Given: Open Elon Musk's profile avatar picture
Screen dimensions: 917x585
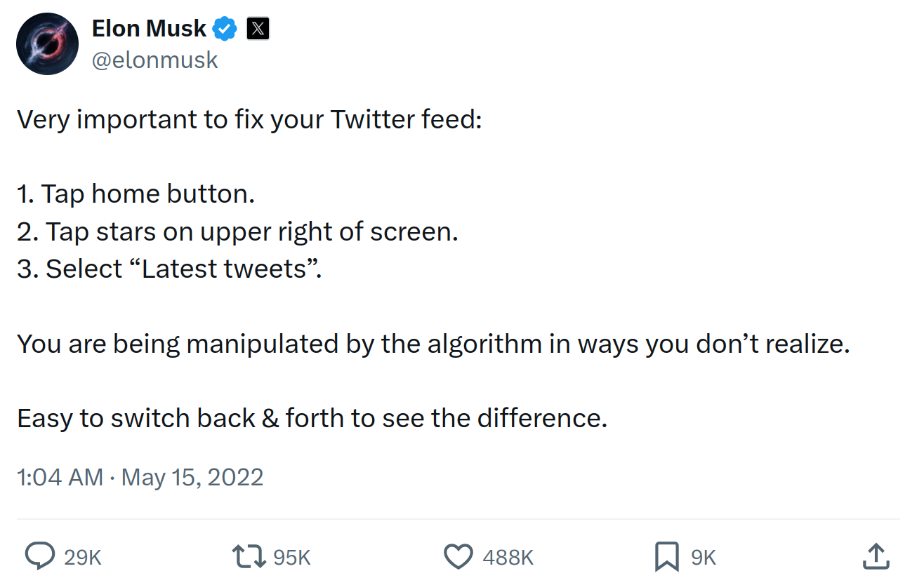Looking at the screenshot, I should (x=47, y=43).
